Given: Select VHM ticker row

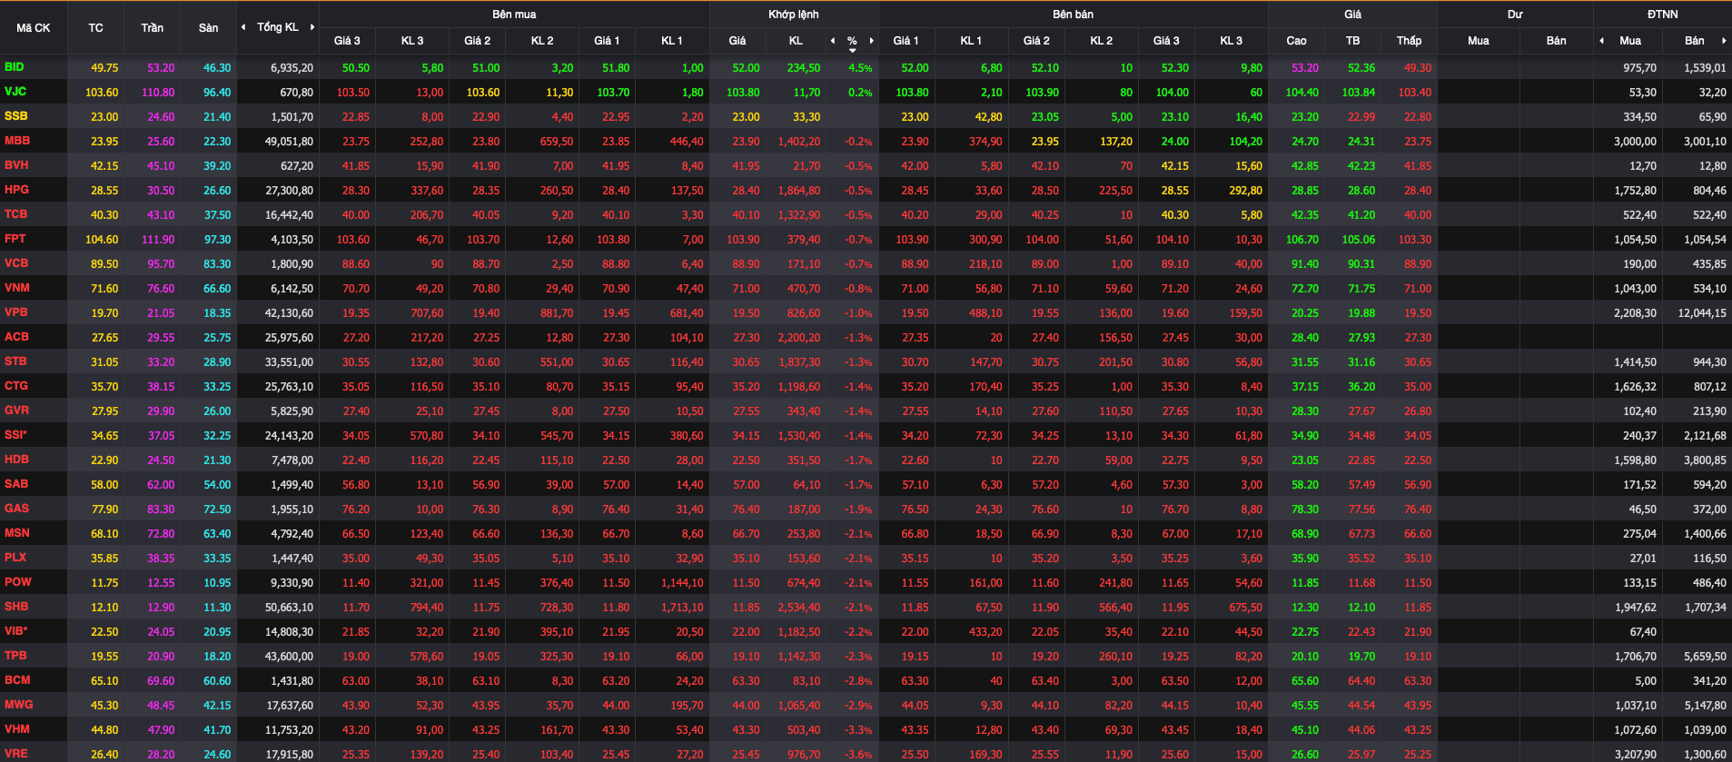Looking at the screenshot, I should [16, 729].
